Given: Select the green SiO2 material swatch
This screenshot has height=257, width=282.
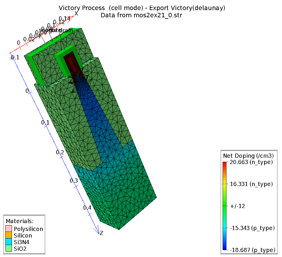Looking at the screenshot, I should [x=8, y=249].
